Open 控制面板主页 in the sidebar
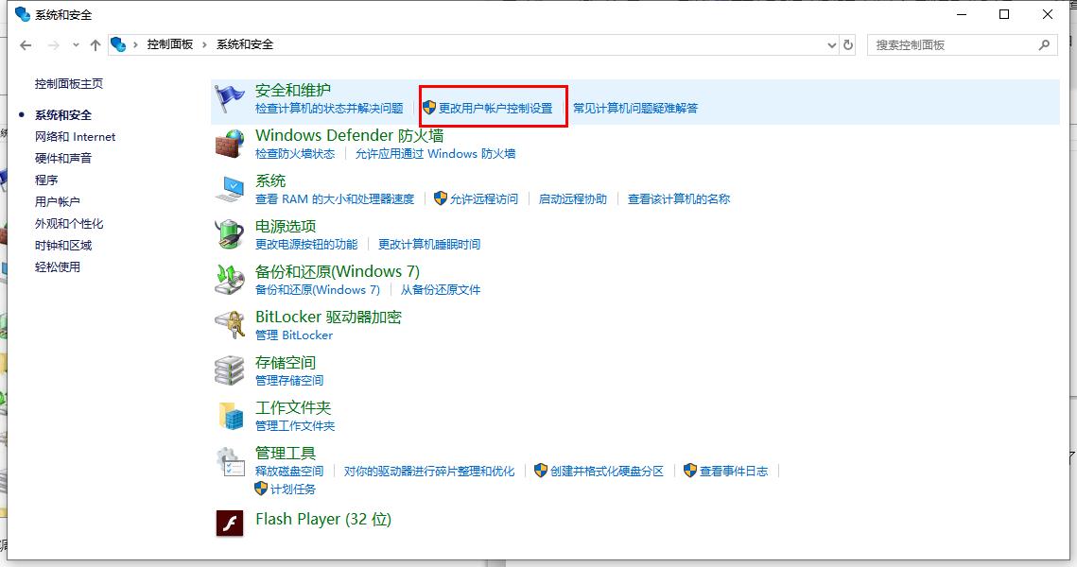Screen dimensions: 1077x567 [x=69, y=84]
